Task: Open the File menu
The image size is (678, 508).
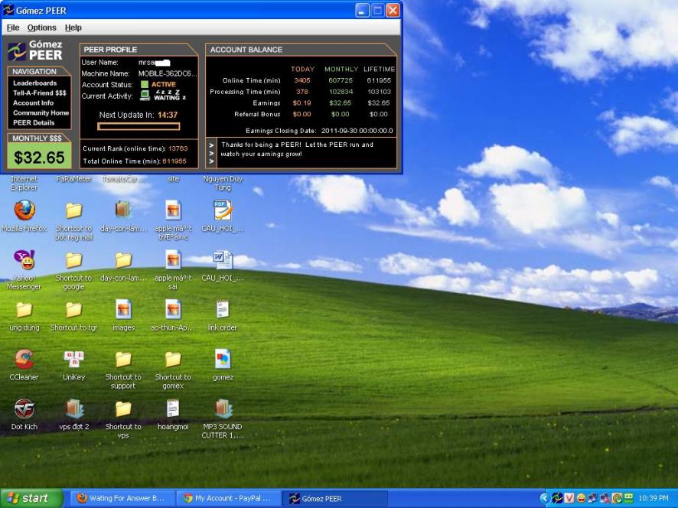Action: [x=13, y=28]
